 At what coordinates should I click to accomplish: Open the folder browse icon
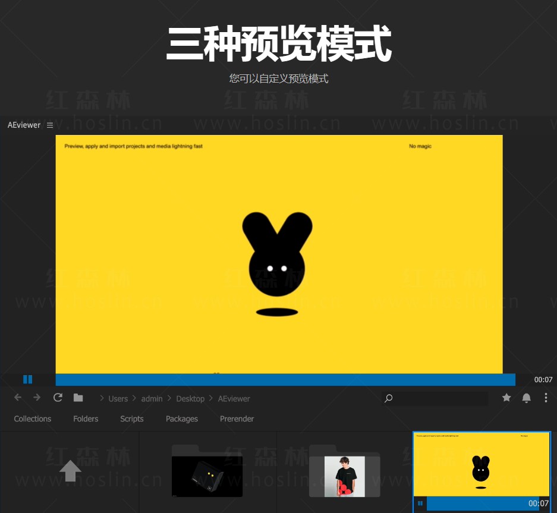point(78,398)
